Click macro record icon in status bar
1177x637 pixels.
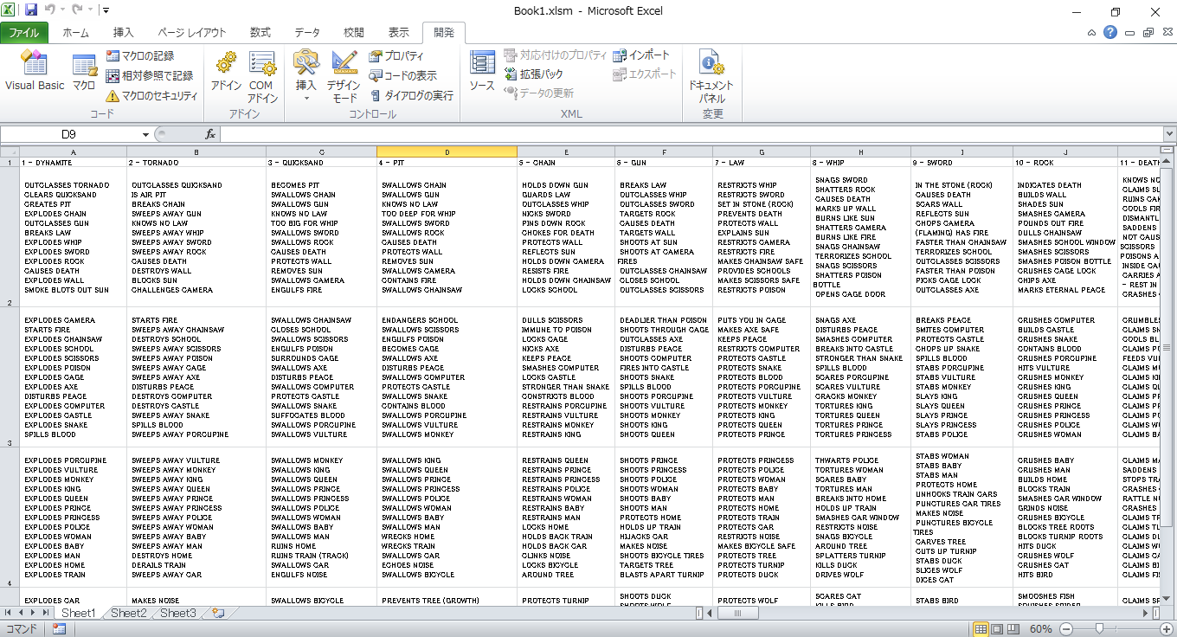click(60, 629)
